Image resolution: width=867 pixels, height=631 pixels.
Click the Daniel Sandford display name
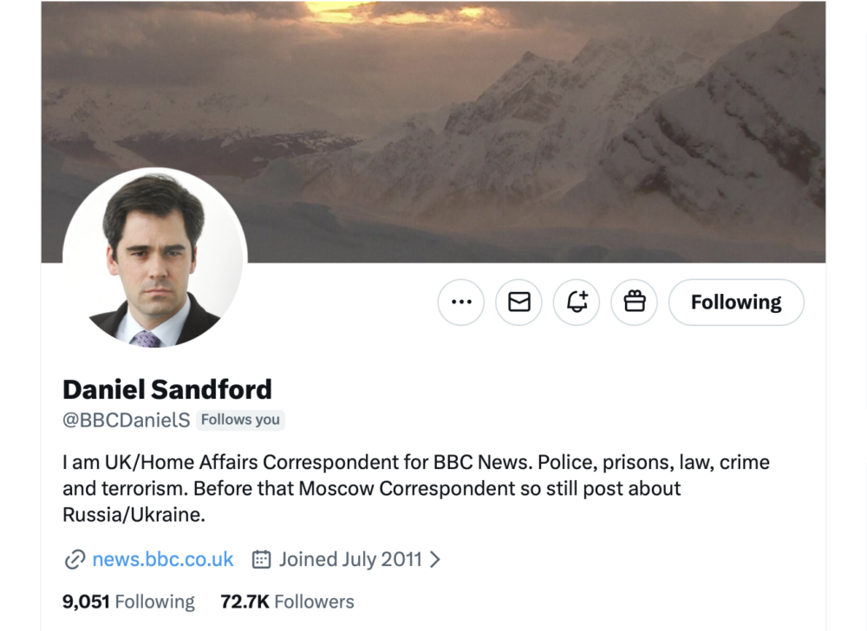coord(167,388)
